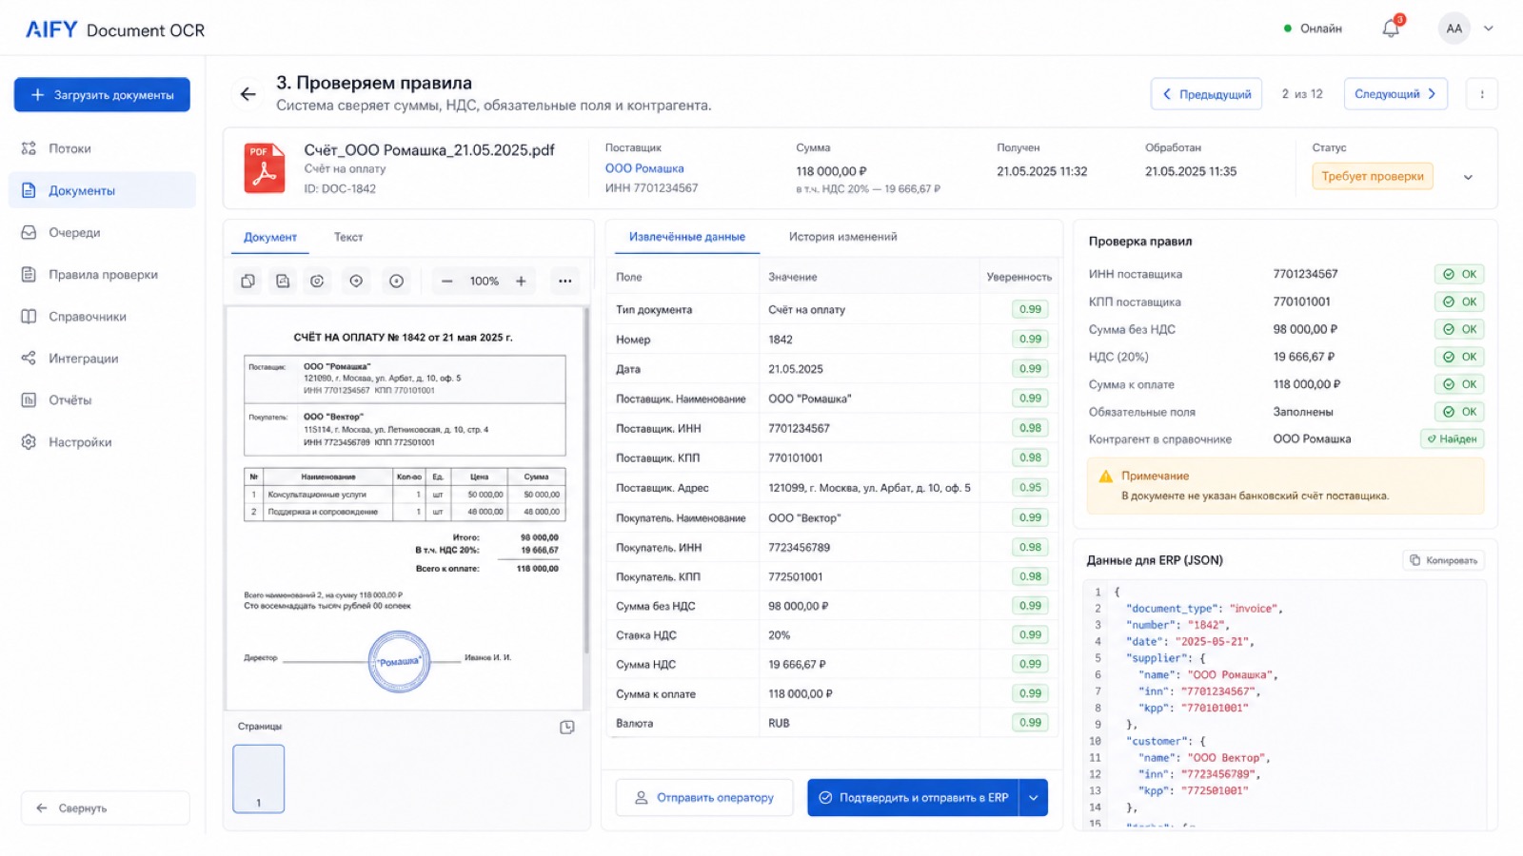Image resolution: width=1523 pixels, height=856 pixels.
Task: Switch to the Текст tab
Action: pyautogui.click(x=348, y=237)
